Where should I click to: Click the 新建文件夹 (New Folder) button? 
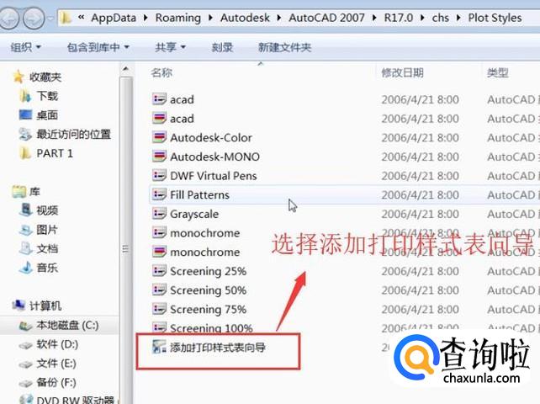(x=284, y=47)
